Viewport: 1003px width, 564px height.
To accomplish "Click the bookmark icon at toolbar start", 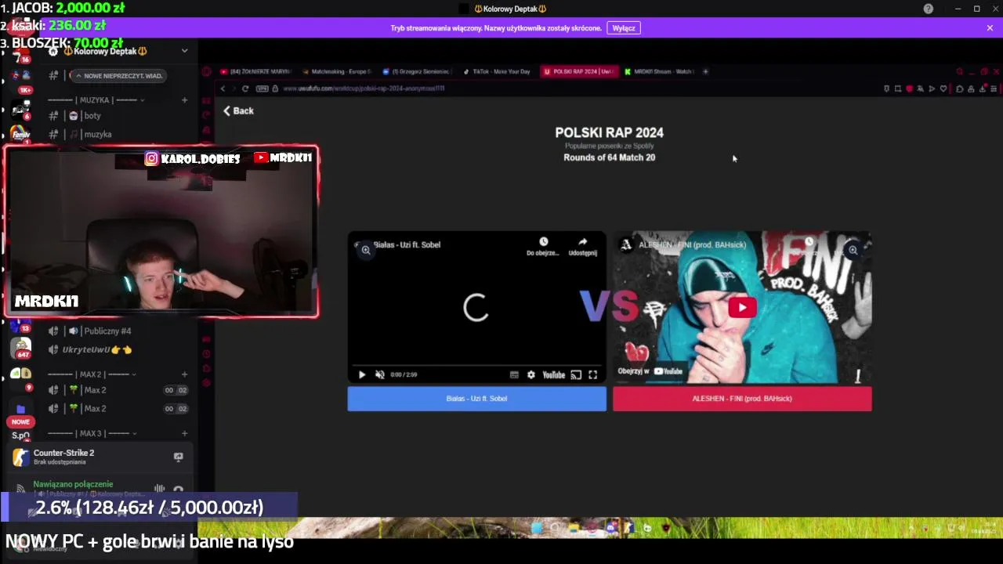I will point(886,89).
